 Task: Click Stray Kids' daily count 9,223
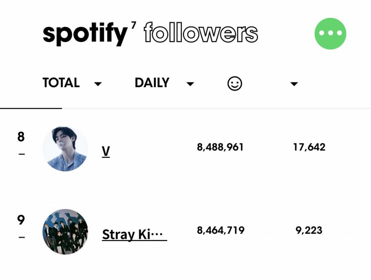pyautogui.click(x=309, y=230)
